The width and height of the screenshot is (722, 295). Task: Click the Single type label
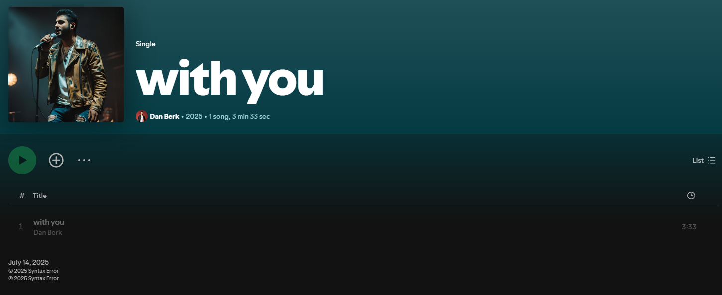pos(146,44)
